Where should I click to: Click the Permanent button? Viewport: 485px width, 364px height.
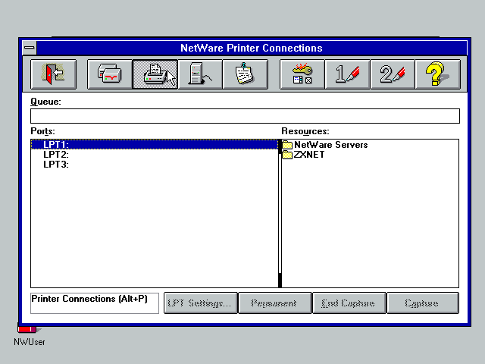(x=274, y=303)
